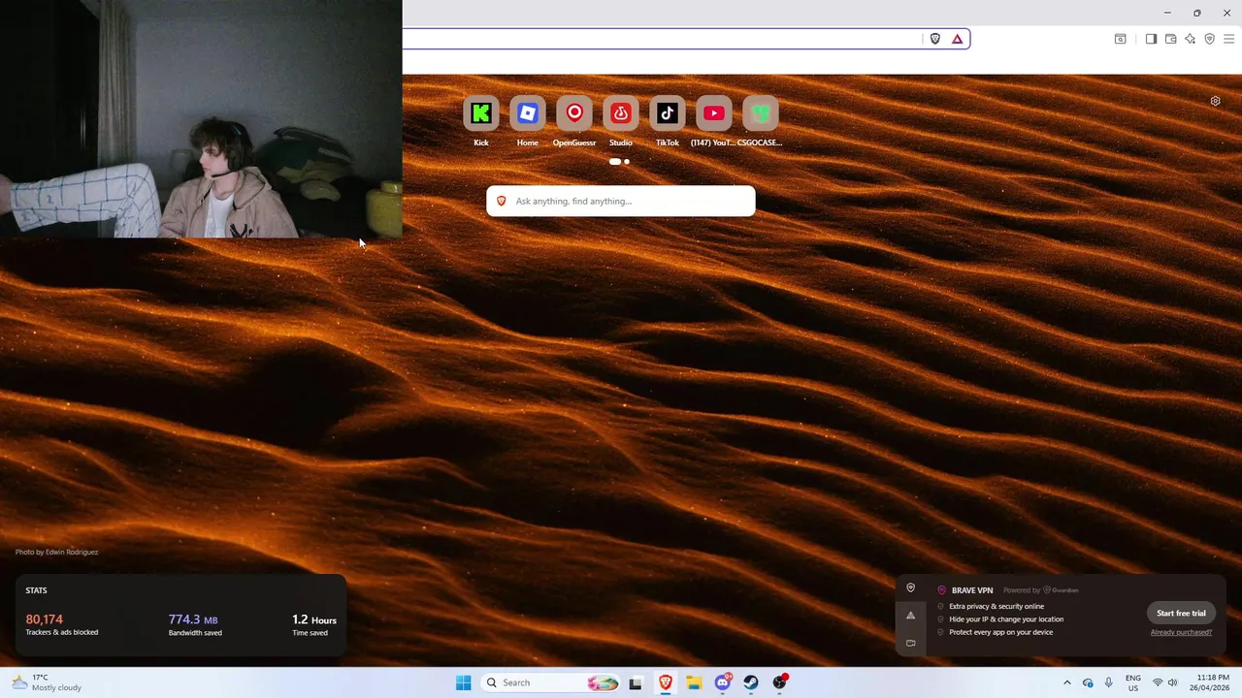
Task: Open the OpenGuessr shortcut tile
Action: (574, 113)
